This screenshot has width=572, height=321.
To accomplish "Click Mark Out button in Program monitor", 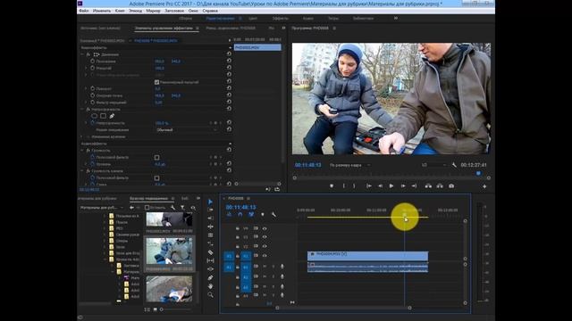I will (x=354, y=186).
